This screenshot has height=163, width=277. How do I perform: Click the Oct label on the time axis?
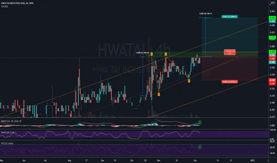point(132,161)
